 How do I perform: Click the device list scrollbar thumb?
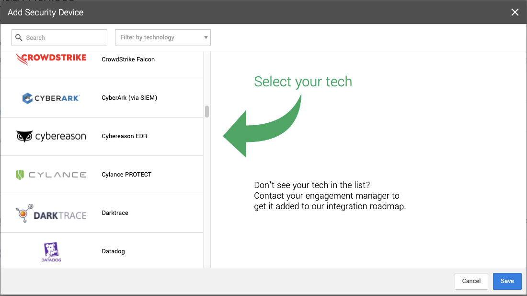207,112
